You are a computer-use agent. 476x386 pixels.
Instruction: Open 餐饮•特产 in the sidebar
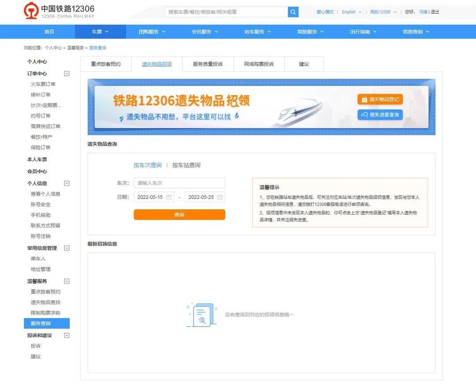tap(41, 137)
